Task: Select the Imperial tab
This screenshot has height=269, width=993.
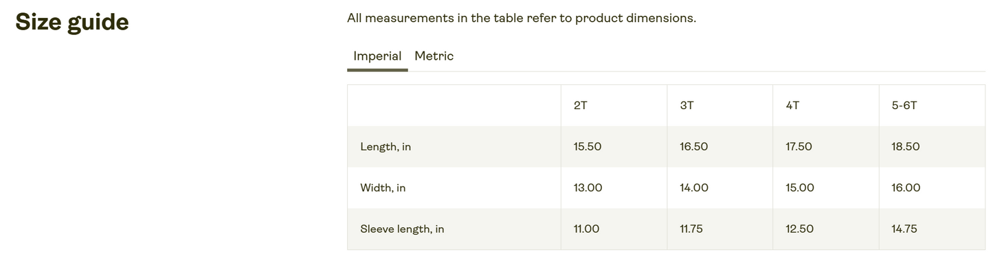Action: [377, 56]
